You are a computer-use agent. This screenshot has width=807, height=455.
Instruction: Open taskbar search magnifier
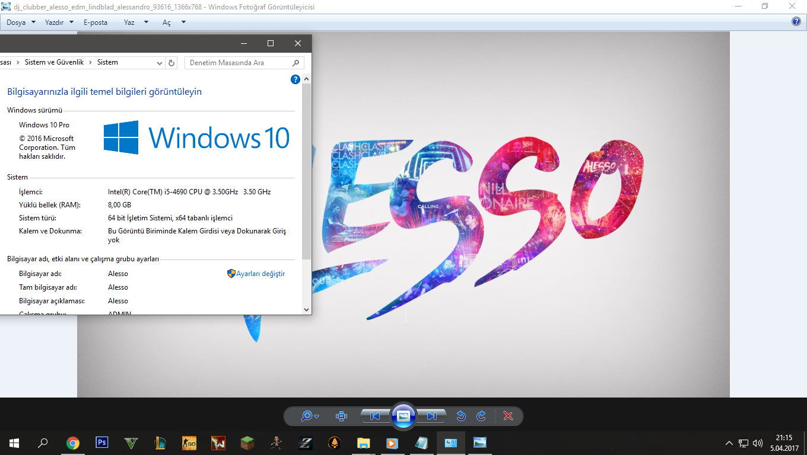(43, 443)
